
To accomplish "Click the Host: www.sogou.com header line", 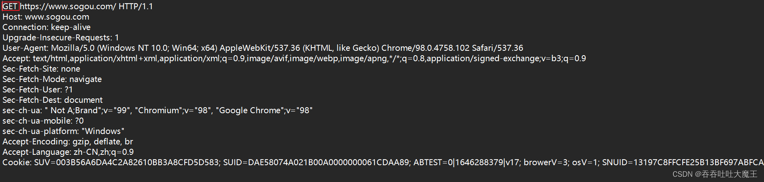I will point(46,17).
